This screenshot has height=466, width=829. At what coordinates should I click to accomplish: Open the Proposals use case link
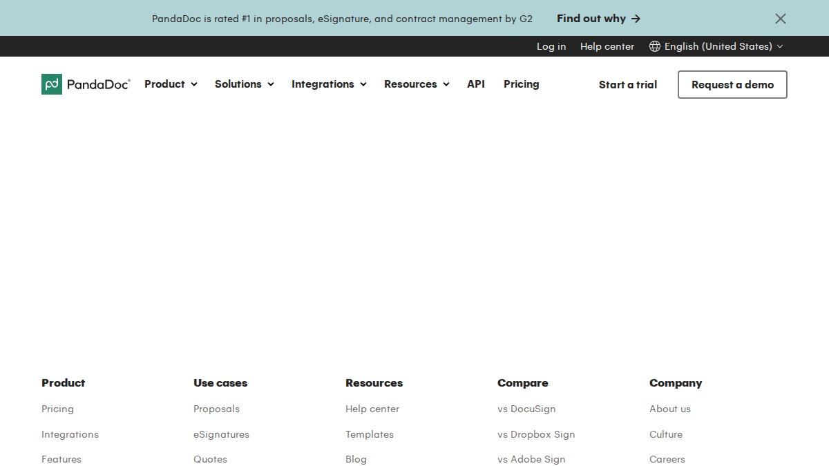(x=216, y=409)
